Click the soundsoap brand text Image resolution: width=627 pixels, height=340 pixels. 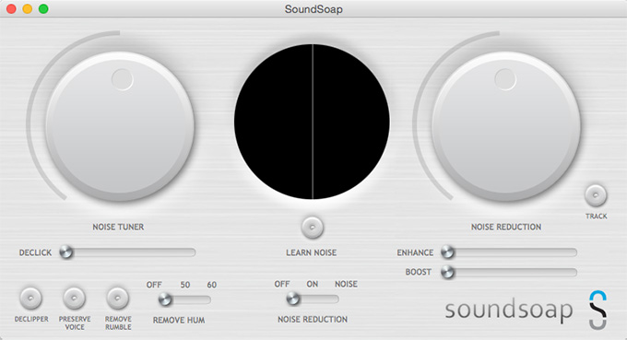pyautogui.click(x=509, y=311)
